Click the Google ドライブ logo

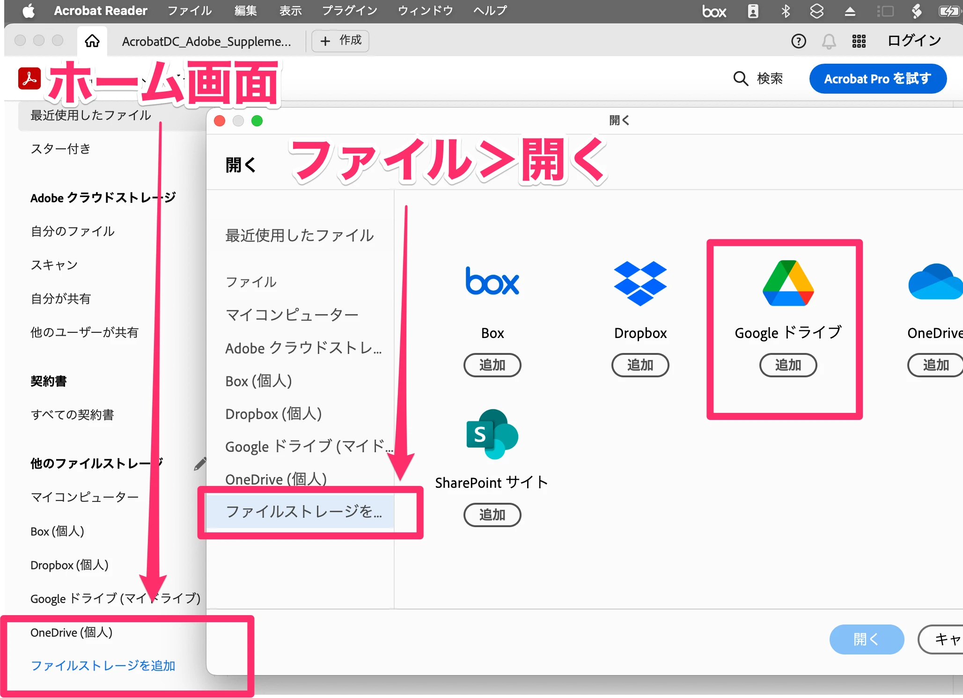788,283
